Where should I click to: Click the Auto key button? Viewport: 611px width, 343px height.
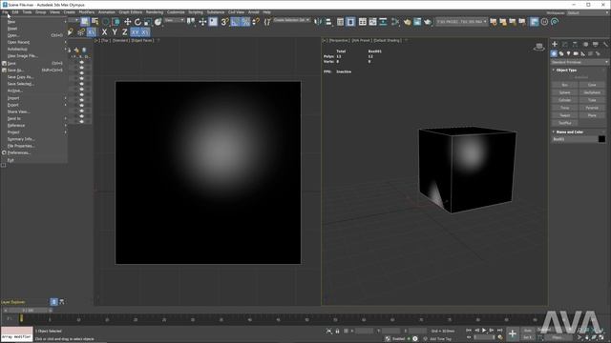pos(528,331)
